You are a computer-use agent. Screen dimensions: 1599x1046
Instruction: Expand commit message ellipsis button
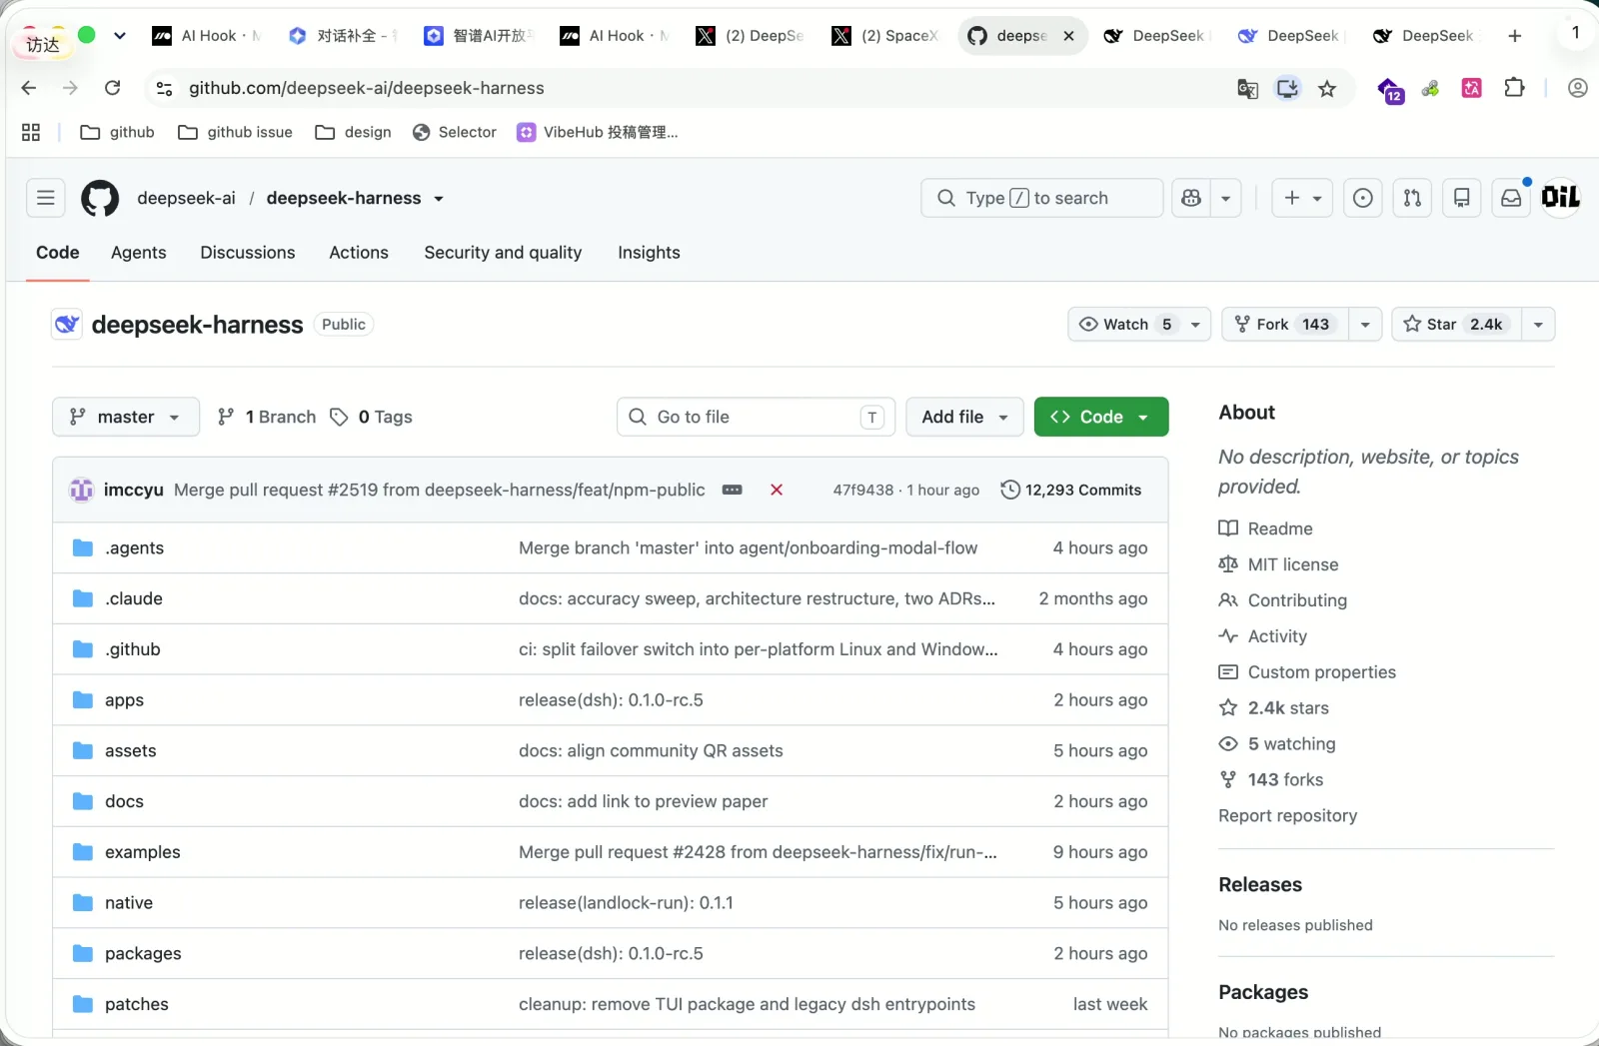click(733, 490)
